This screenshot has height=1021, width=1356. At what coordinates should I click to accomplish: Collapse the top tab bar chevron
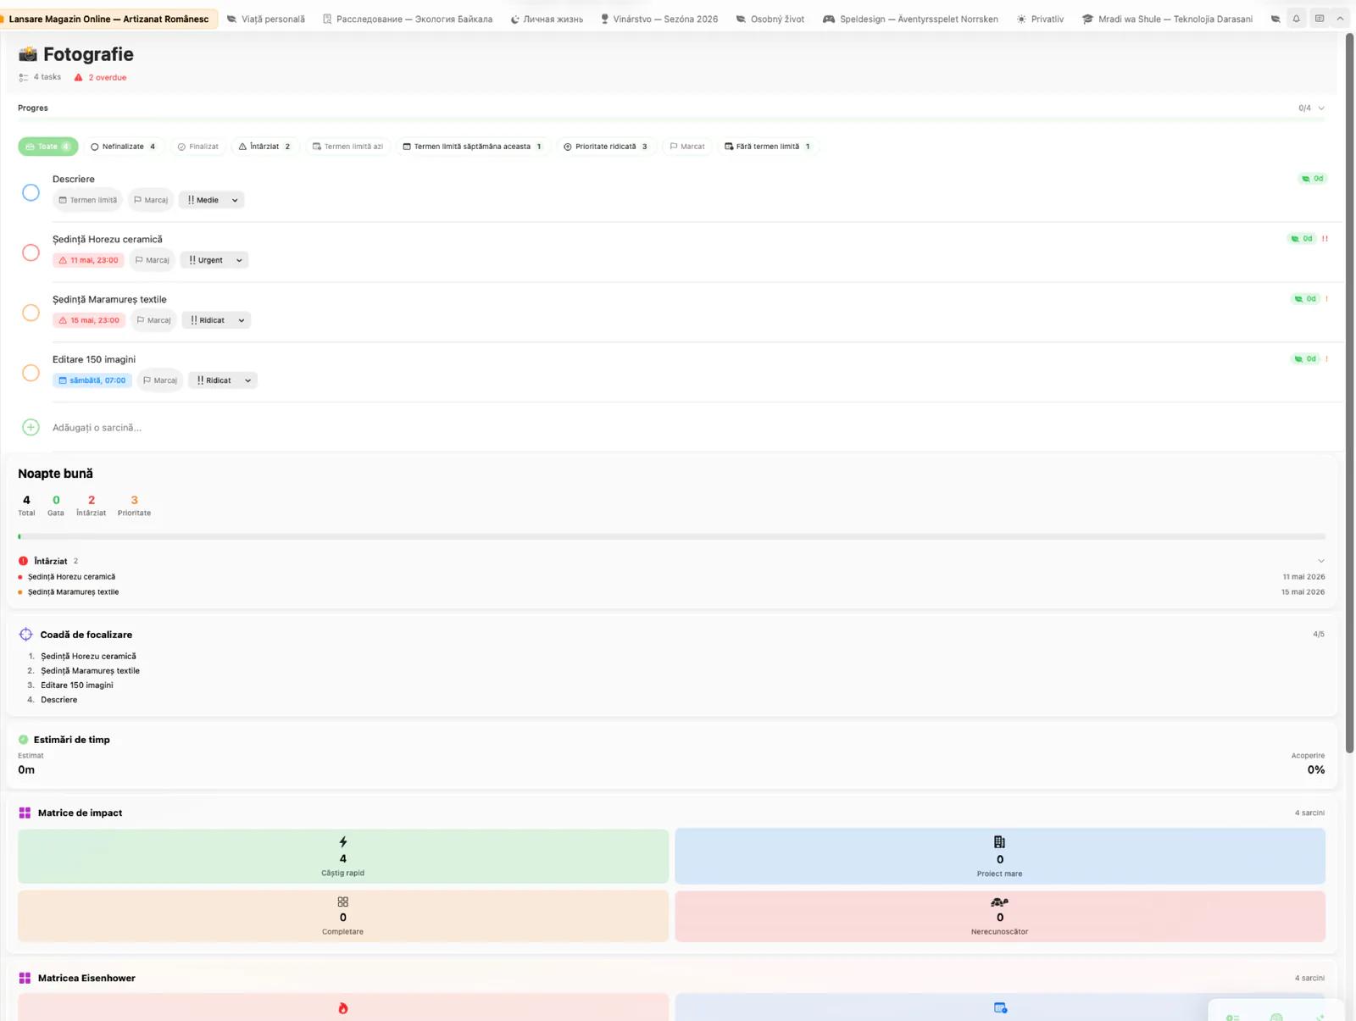click(x=1340, y=19)
